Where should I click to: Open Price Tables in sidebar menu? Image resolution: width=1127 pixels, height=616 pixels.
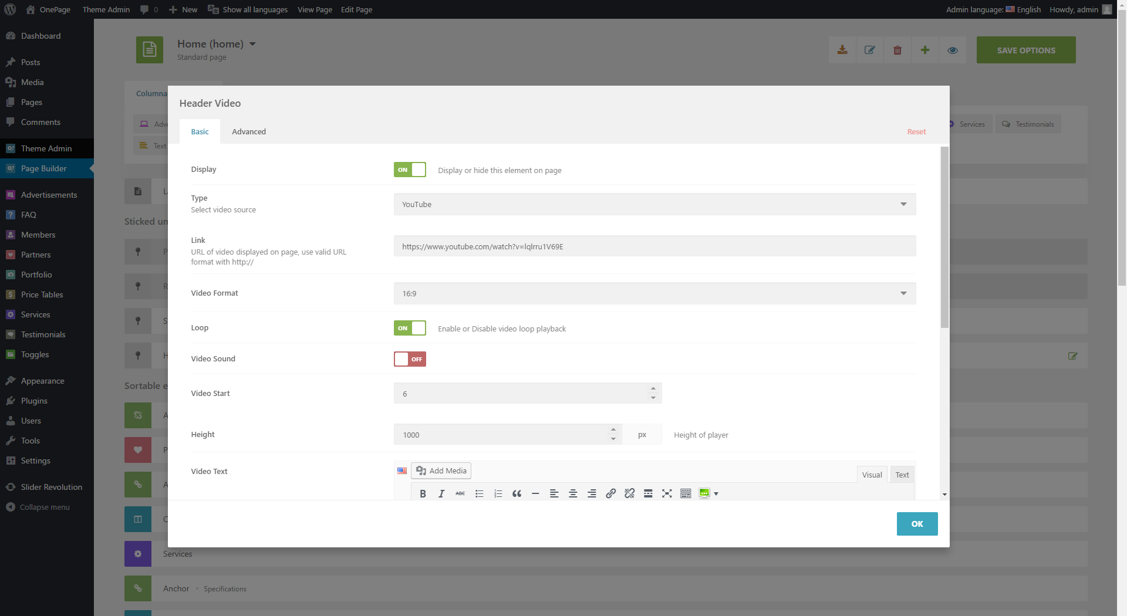point(47,295)
